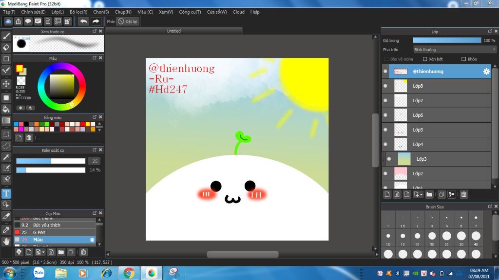
Task: Open the Tệp(F) menu
Action: 9,12
